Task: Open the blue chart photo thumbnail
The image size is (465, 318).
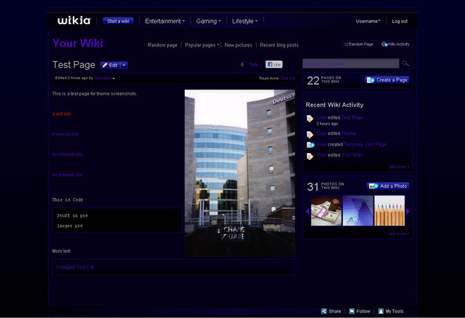Action: tap(358, 211)
